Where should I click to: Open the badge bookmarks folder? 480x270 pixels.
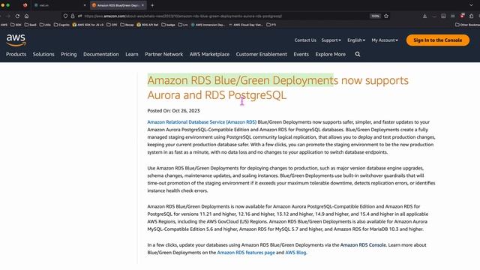point(168,25)
